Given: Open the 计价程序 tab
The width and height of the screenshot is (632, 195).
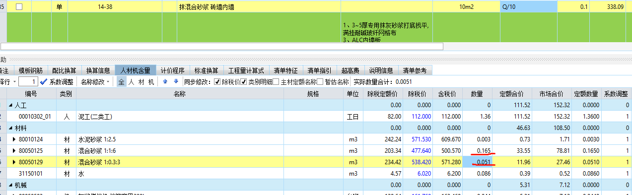Looking at the screenshot, I should (x=173, y=70).
